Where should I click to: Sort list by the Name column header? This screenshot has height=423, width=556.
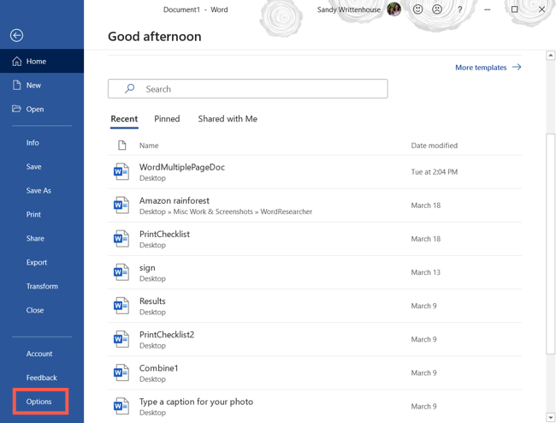(149, 146)
